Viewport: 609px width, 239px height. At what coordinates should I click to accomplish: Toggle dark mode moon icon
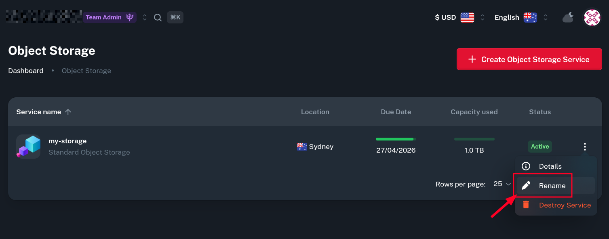point(568,17)
